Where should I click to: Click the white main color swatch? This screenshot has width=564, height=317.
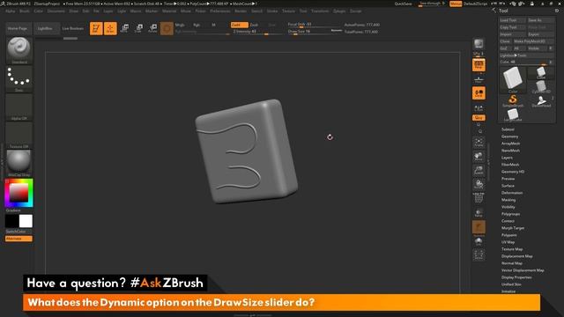click(26, 221)
